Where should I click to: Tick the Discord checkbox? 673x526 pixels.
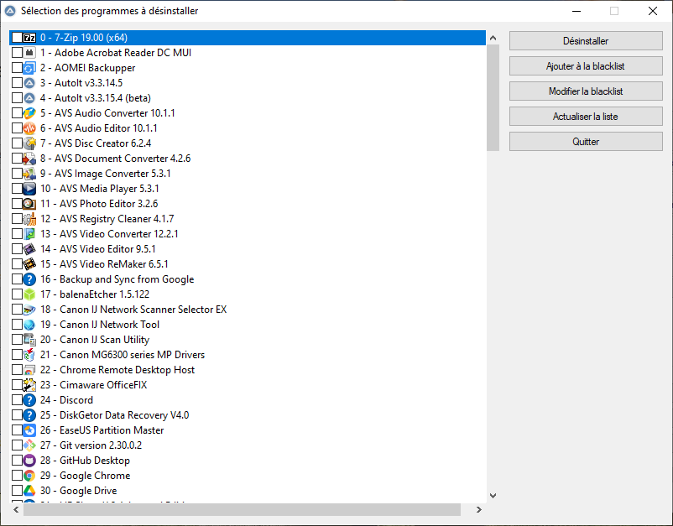tap(17, 400)
